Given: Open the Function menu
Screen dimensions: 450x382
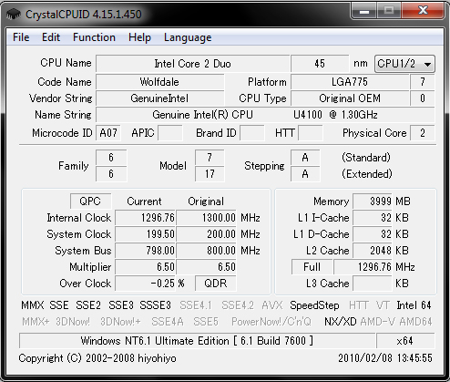Looking at the screenshot, I should [94, 37].
